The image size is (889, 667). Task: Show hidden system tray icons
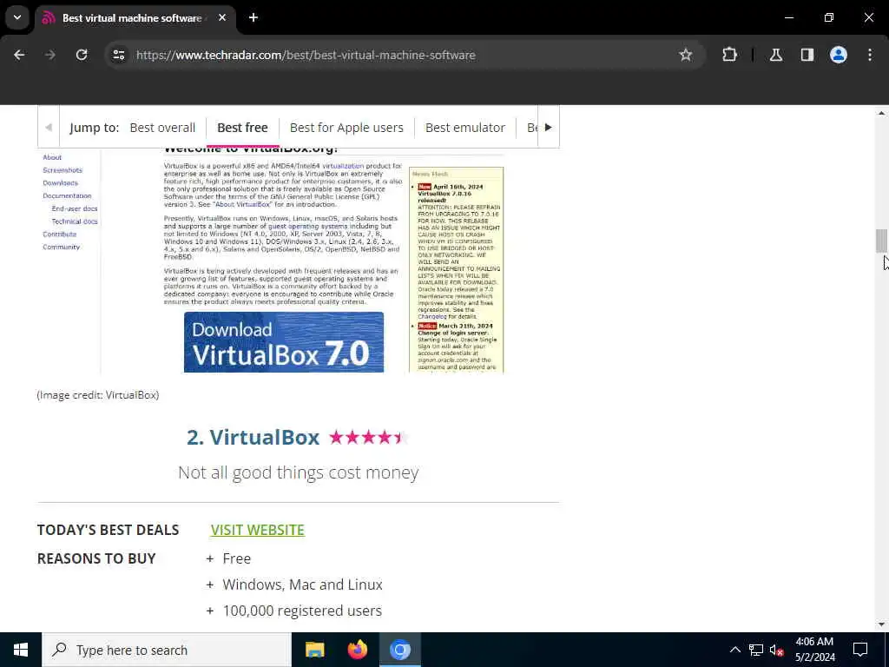(734, 650)
